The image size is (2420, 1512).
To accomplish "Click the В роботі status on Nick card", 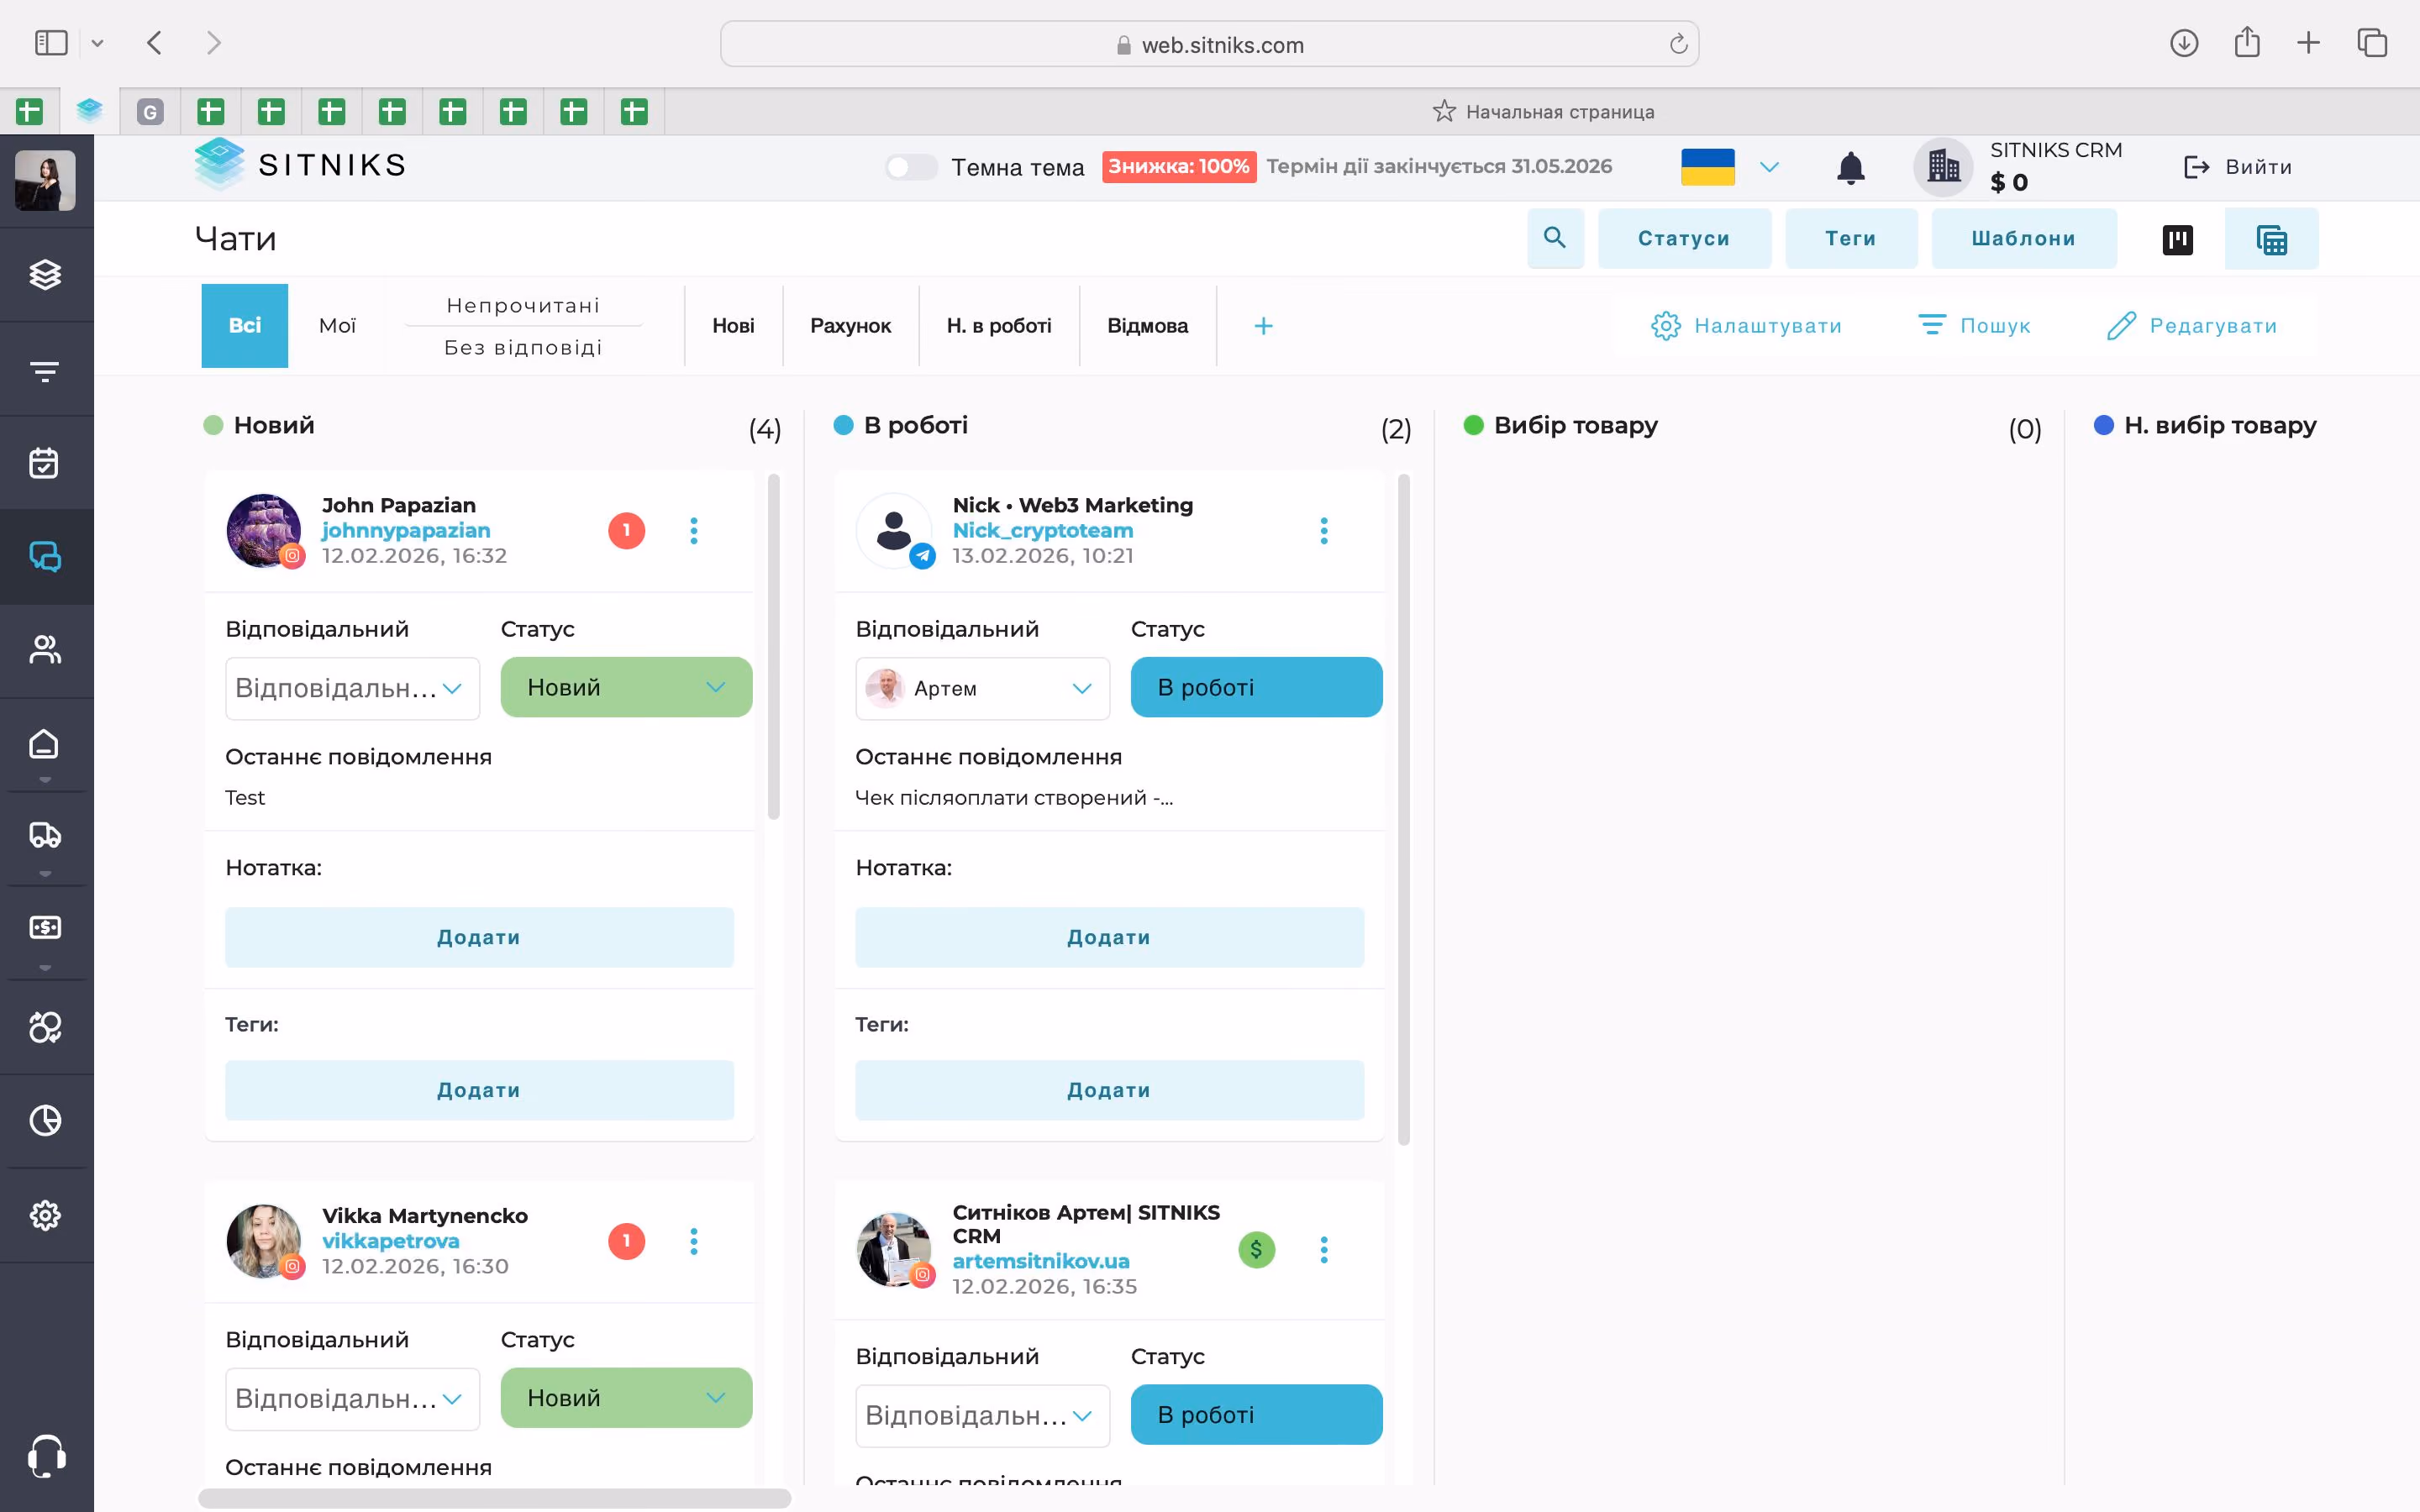I will 1256,687.
